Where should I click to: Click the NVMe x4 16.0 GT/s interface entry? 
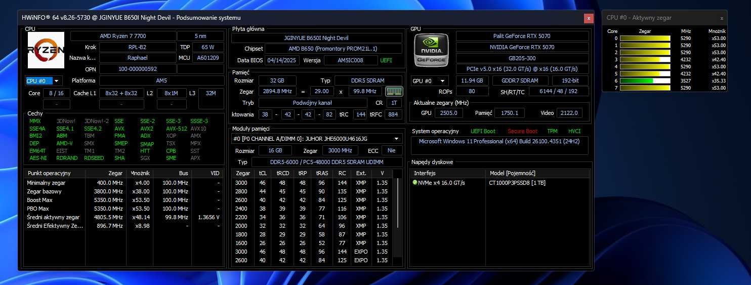tap(441, 183)
